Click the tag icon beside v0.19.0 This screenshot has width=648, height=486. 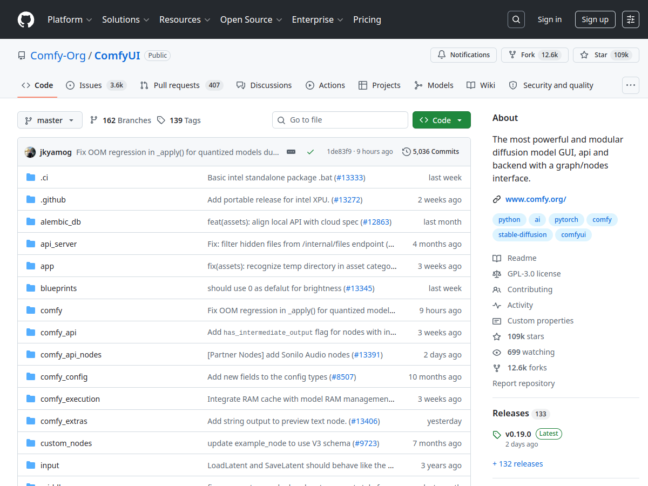496,434
